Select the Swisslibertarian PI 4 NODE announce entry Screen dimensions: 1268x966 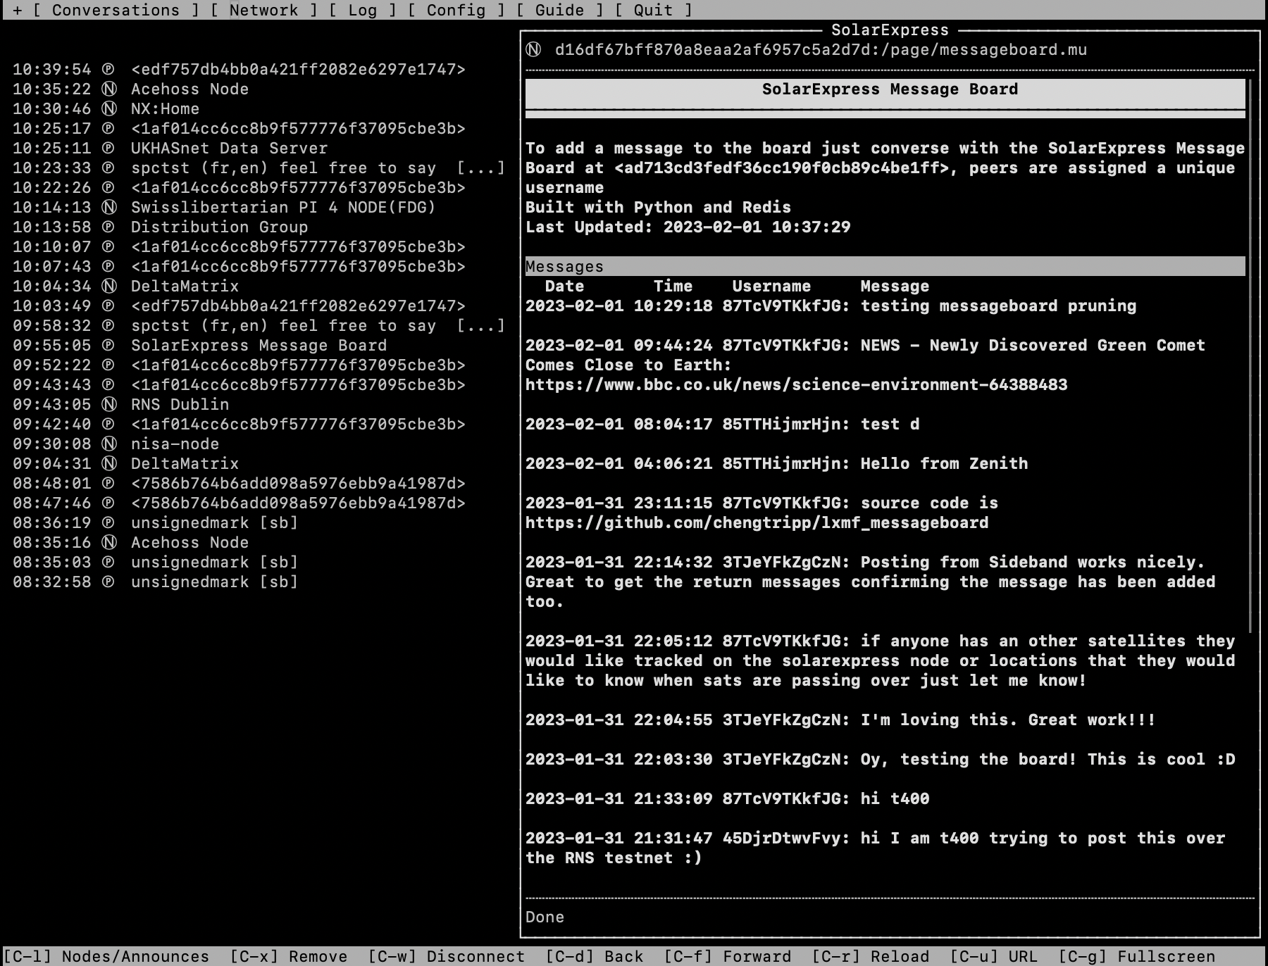[283, 207]
